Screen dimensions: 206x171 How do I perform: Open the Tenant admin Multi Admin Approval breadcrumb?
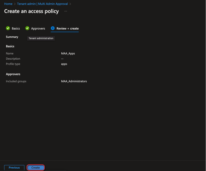point(42,4)
